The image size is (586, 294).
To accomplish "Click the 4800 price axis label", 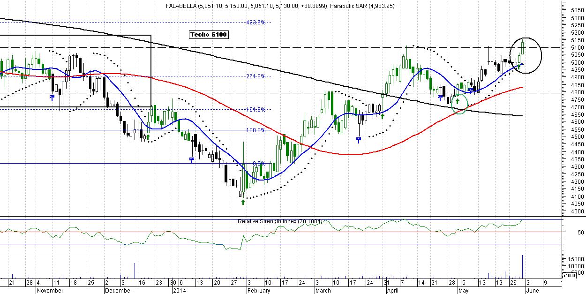I will click(578, 92).
